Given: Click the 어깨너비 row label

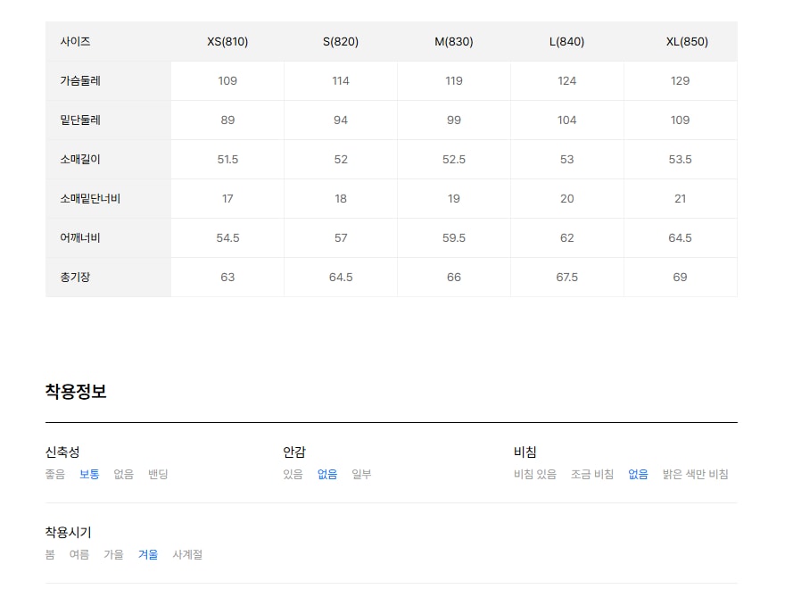Looking at the screenshot, I should pos(80,238).
